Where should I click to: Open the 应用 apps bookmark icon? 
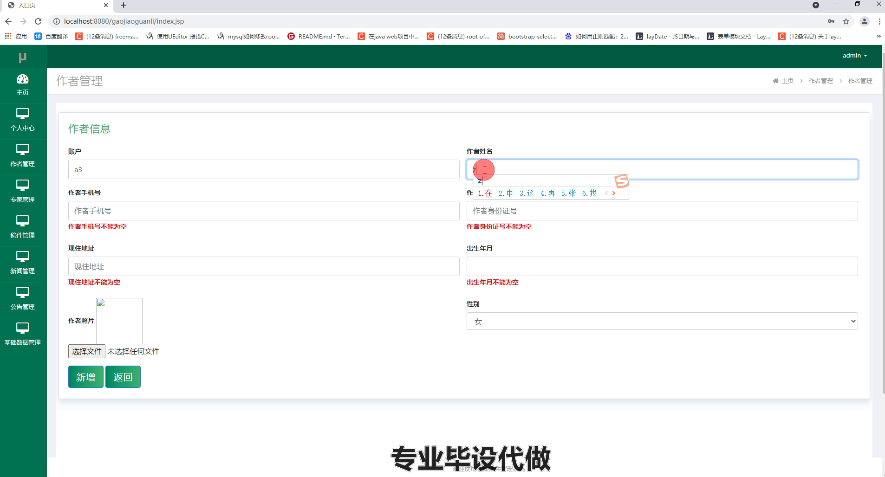click(16, 36)
